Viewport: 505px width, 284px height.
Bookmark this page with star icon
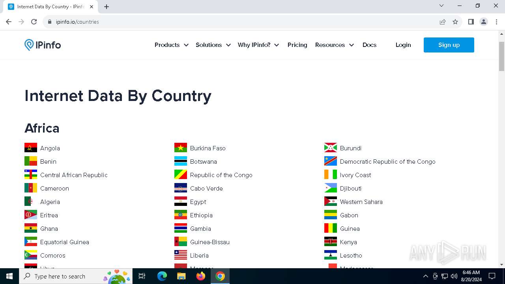click(x=455, y=22)
